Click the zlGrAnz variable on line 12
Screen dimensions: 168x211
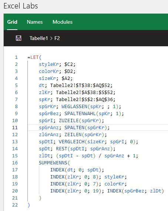coord(49,135)
